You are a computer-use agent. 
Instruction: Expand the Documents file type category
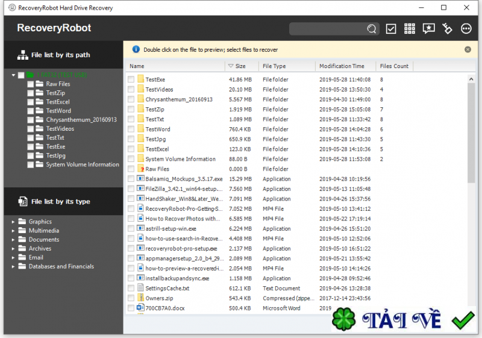13,240
